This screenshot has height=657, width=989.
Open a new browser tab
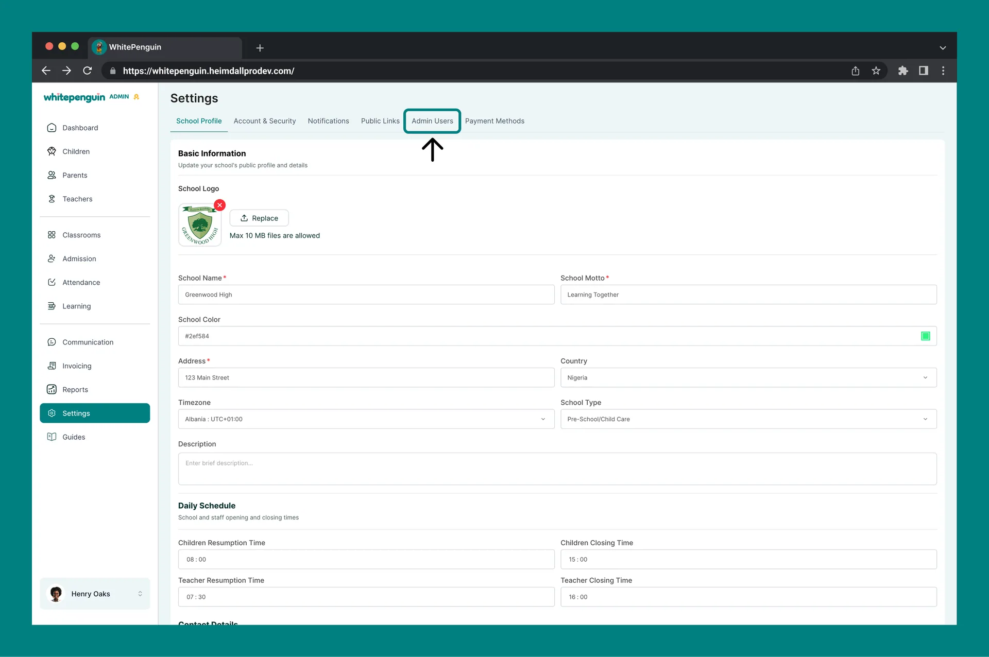click(260, 48)
